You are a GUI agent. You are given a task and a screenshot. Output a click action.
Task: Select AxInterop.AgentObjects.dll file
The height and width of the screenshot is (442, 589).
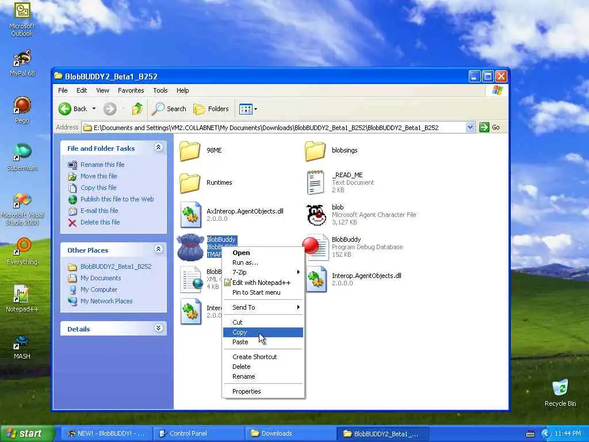click(232, 215)
